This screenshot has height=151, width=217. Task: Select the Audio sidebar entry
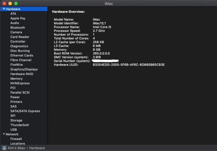(x=15, y=23)
